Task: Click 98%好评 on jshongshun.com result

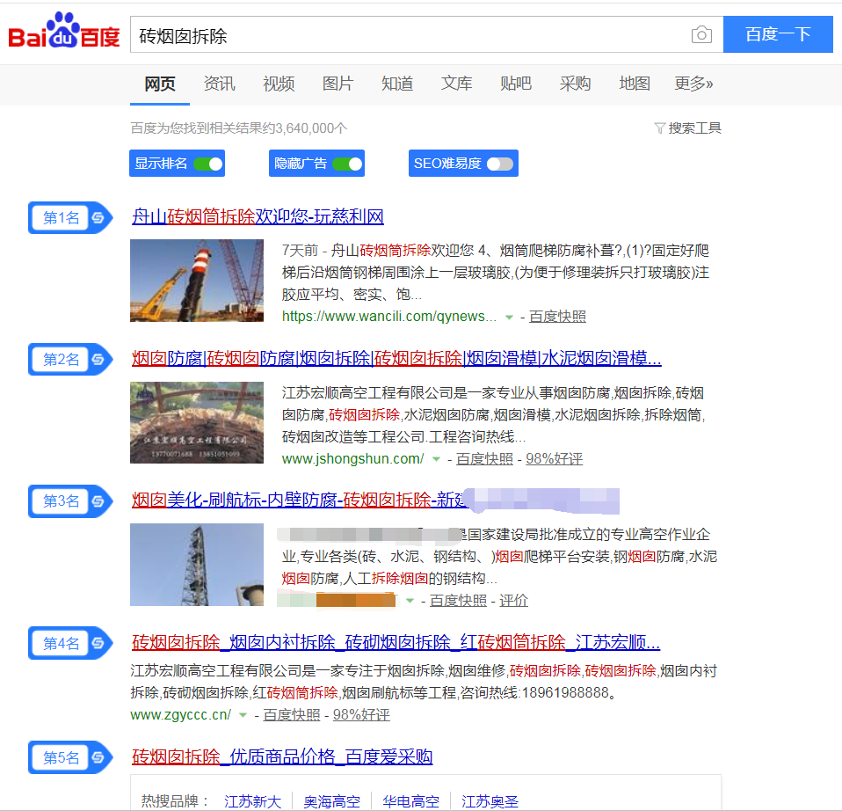Action: click(555, 459)
